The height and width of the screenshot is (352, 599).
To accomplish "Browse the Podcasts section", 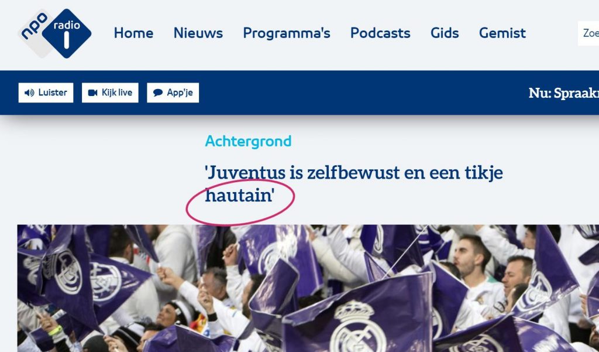I will [380, 33].
